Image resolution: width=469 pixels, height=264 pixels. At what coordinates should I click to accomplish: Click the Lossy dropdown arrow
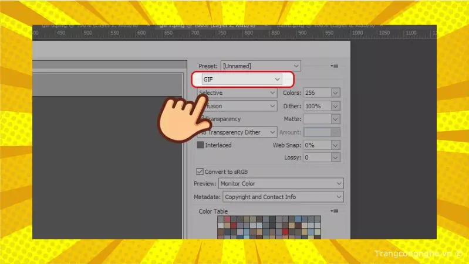pos(335,157)
